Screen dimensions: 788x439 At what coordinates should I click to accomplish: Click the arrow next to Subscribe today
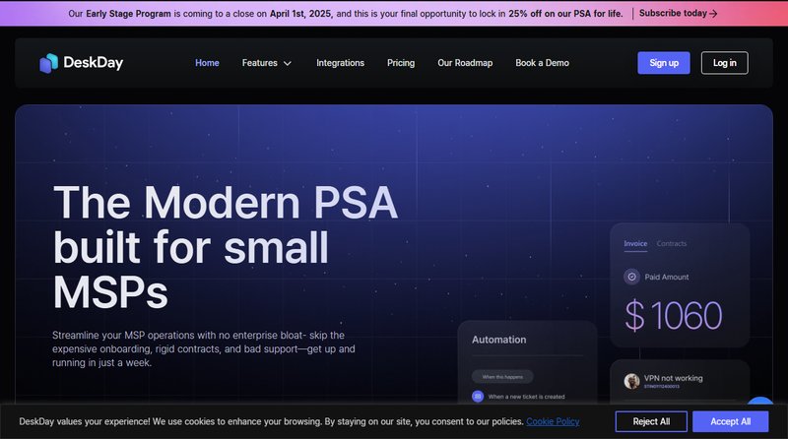point(713,14)
